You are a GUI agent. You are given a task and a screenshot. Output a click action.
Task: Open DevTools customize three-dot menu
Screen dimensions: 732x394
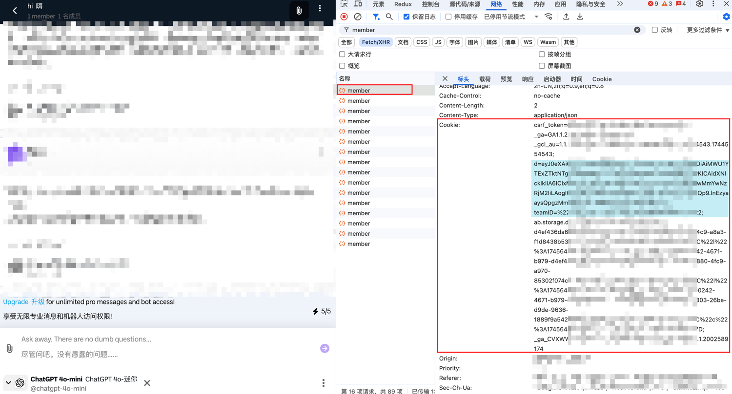(713, 4)
